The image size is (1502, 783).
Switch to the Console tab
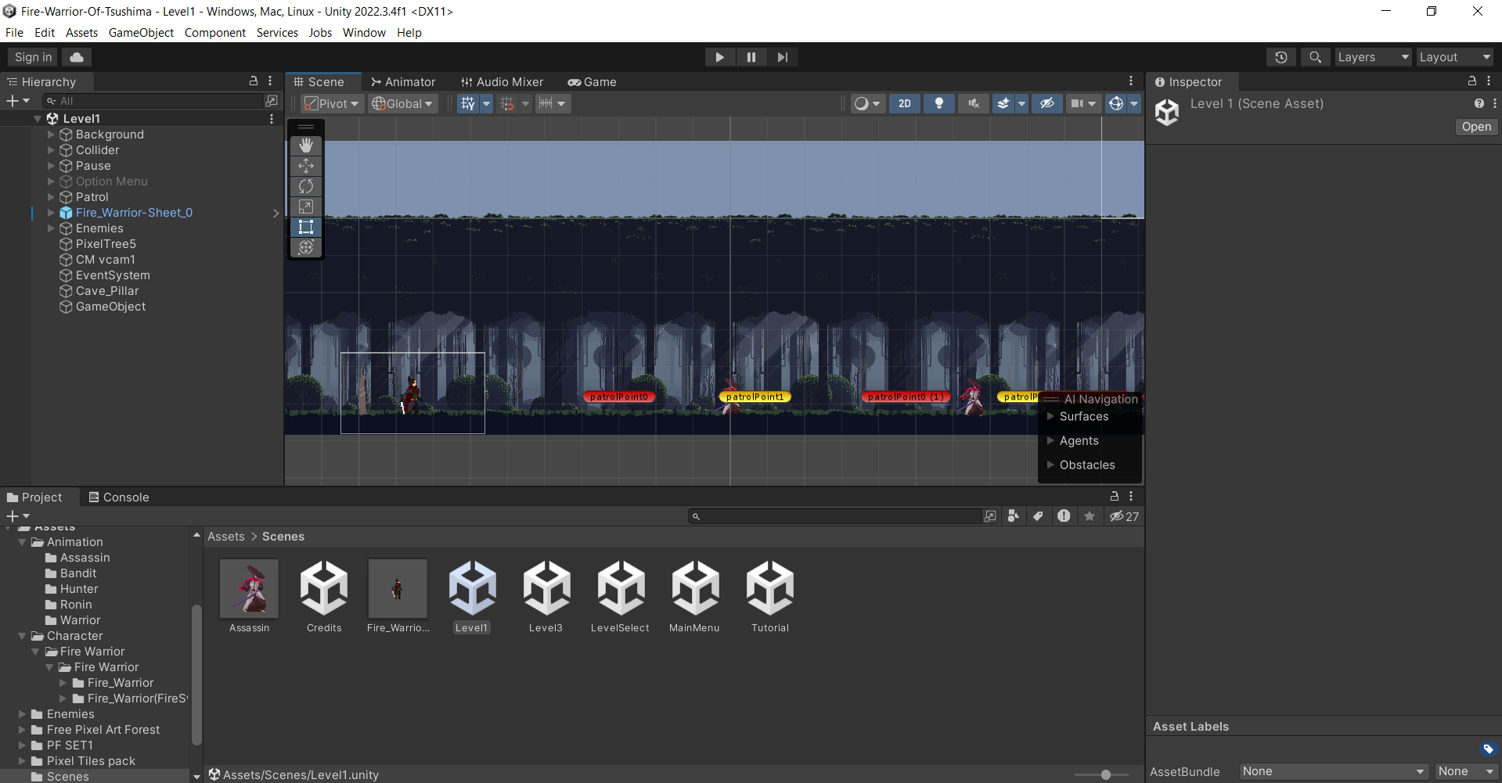(119, 497)
